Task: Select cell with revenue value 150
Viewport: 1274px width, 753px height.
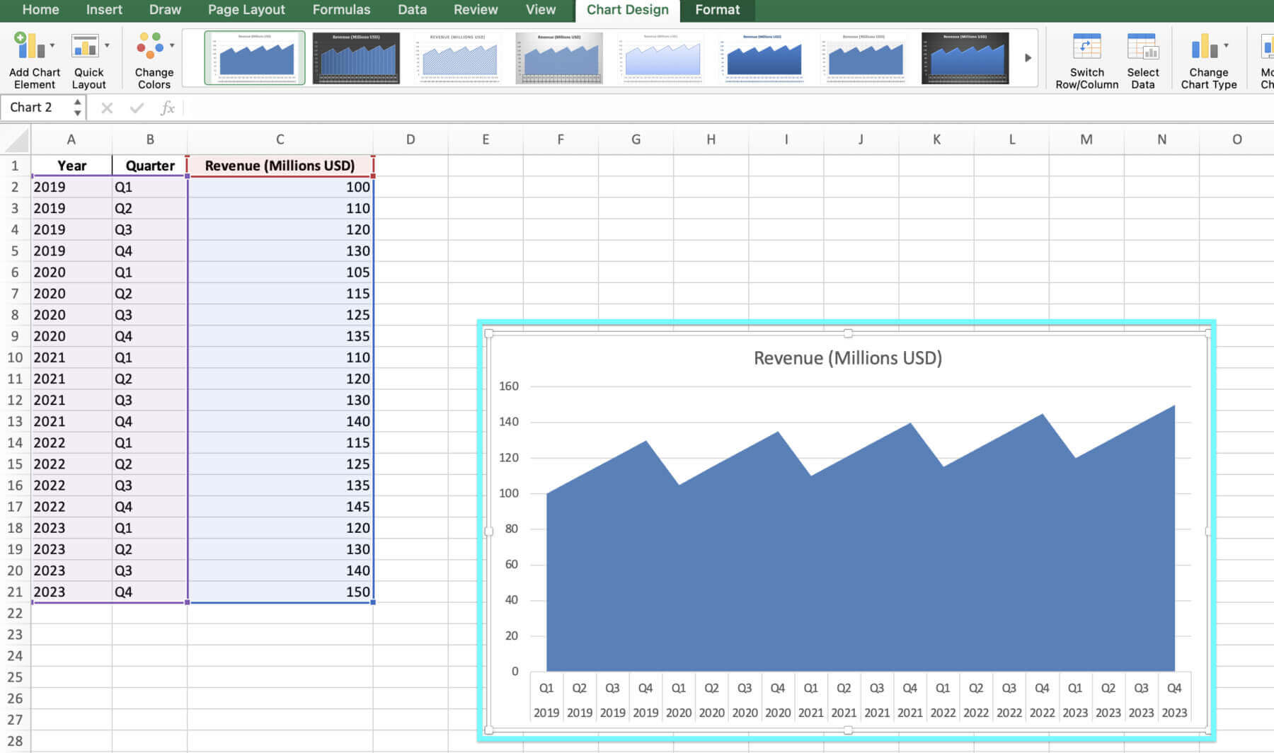Action: click(280, 592)
